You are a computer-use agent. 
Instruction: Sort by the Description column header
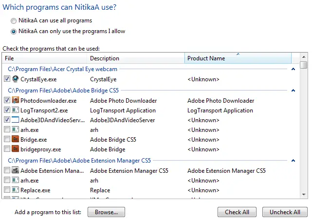tap(135, 58)
